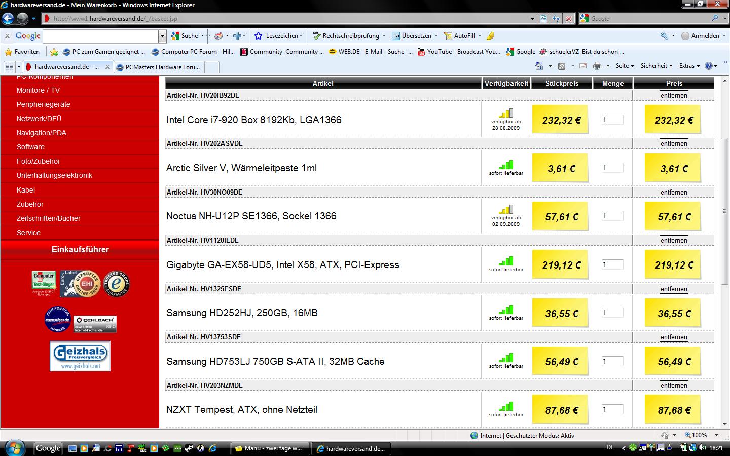Close Google toolbar with the X

coord(7,36)
